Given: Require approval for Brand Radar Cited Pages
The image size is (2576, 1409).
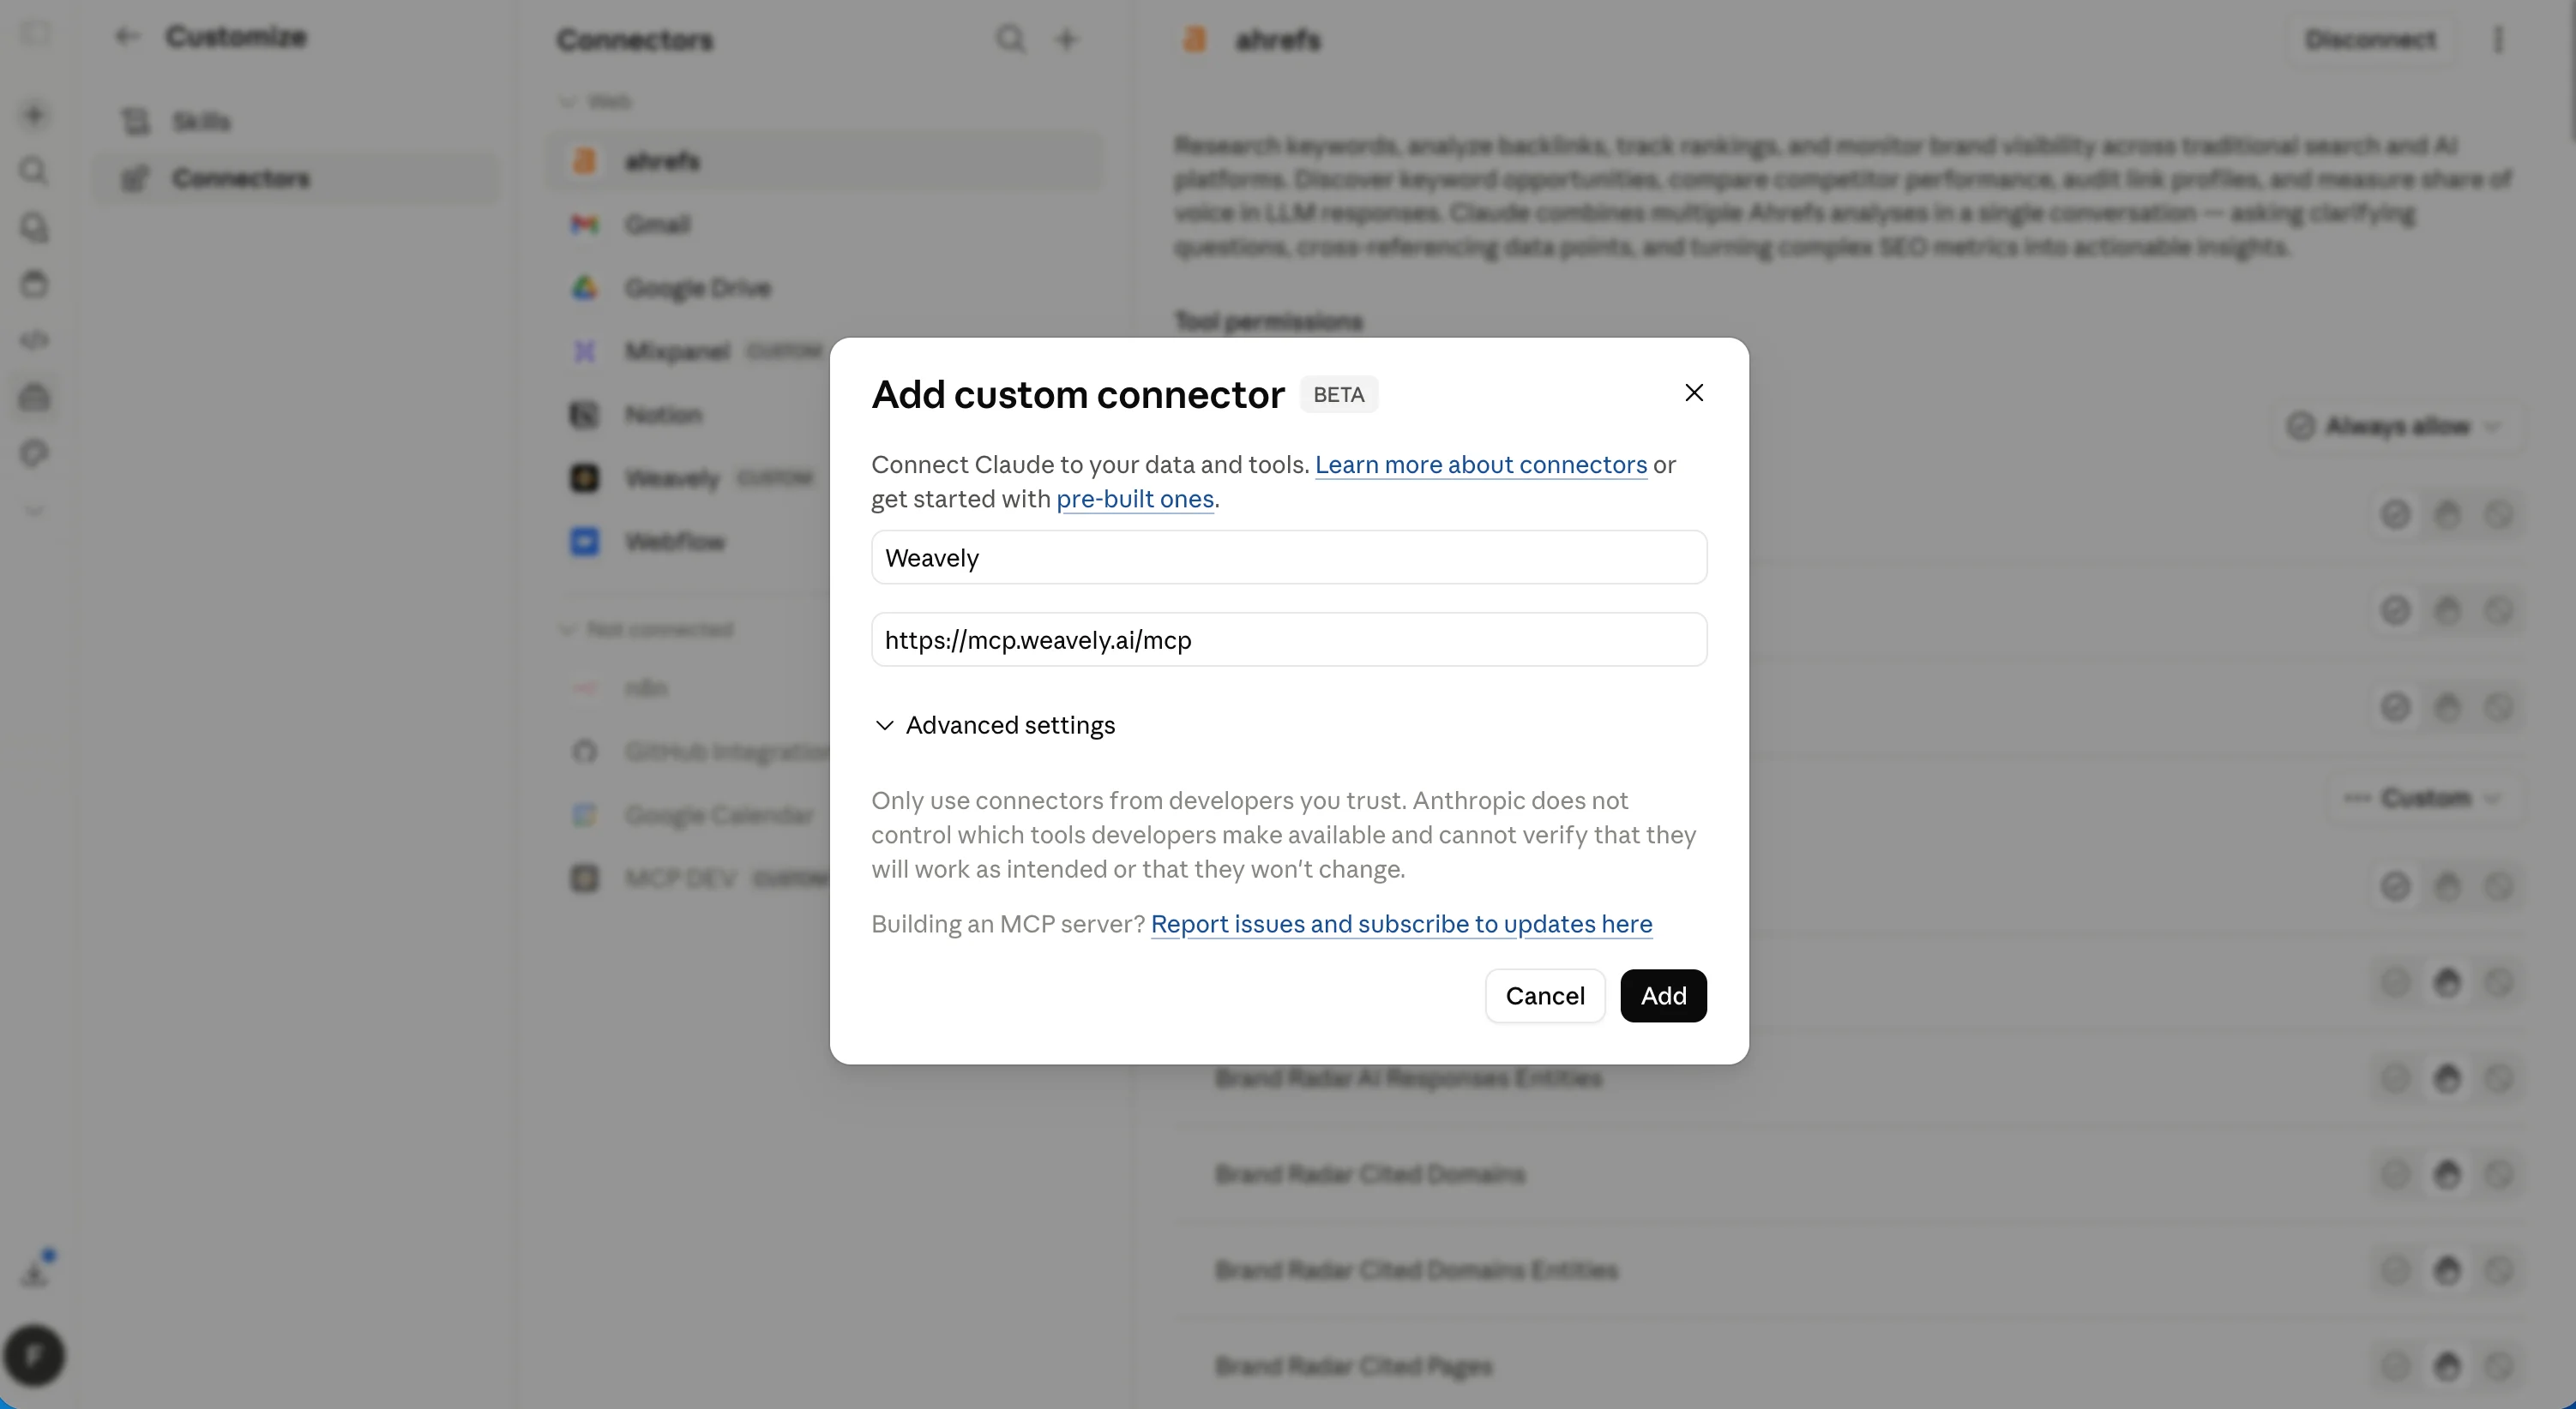Looking at the screenshot, I should tap(2447, 1366).
